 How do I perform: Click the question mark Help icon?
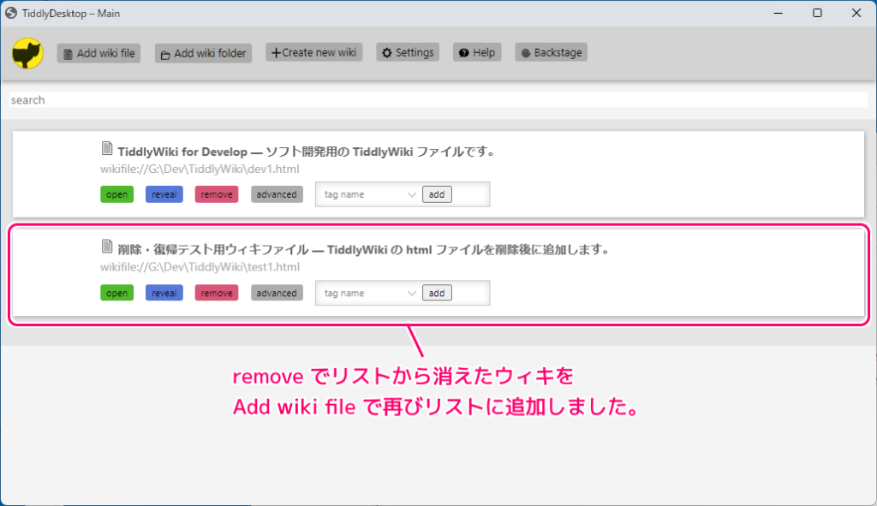click(462, 51)
